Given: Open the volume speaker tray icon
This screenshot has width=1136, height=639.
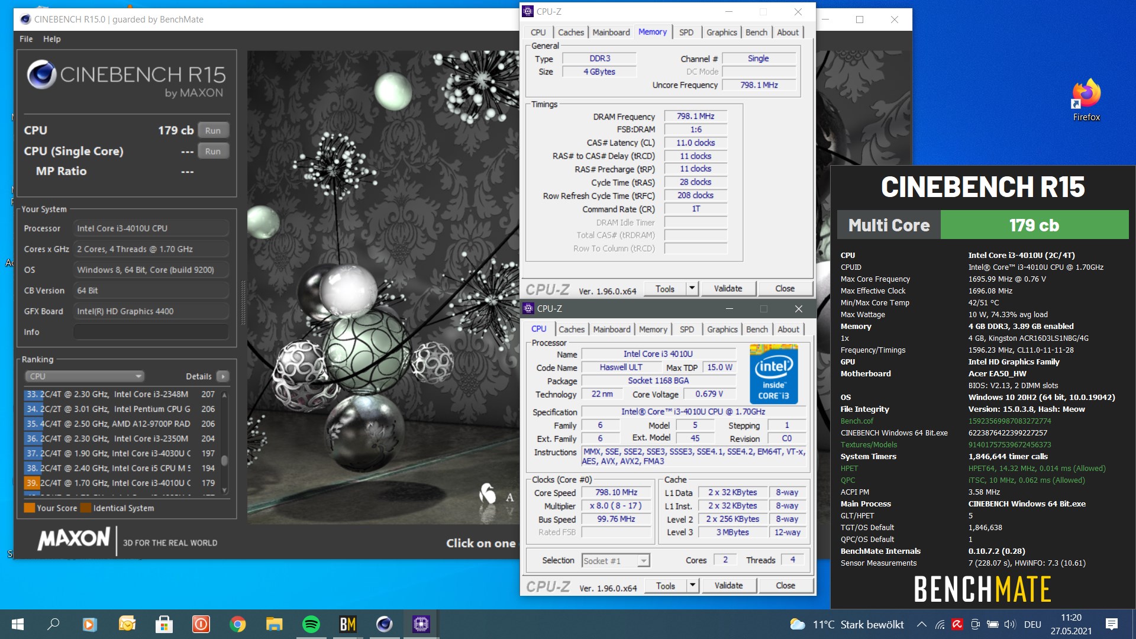Looking at the screenshot, I should pos(1009,624).
